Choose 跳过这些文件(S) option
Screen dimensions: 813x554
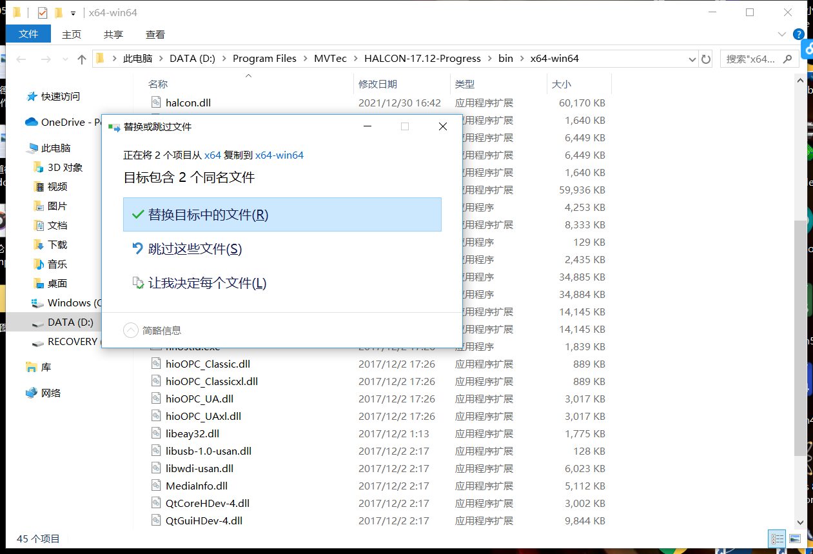[x=282, y=249]
